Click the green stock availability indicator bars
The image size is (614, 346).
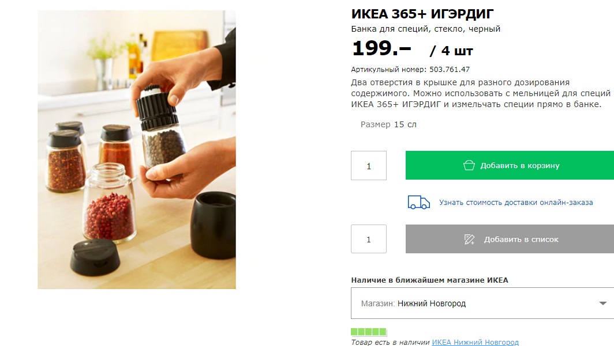tap(369, 332)
